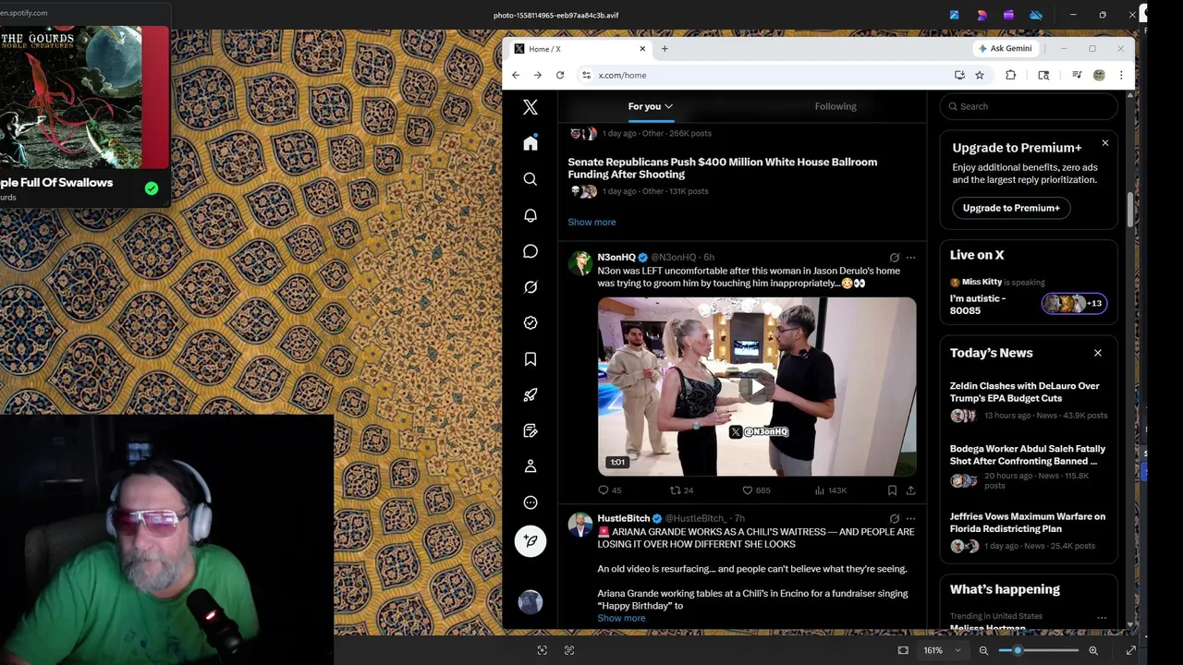Click Show more under trending news
The image size is (1183, 665).
(591, 223)
